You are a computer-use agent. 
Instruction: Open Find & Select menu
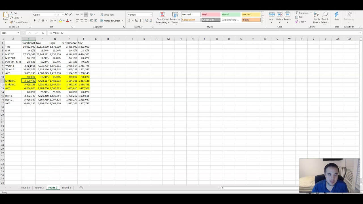325,18
